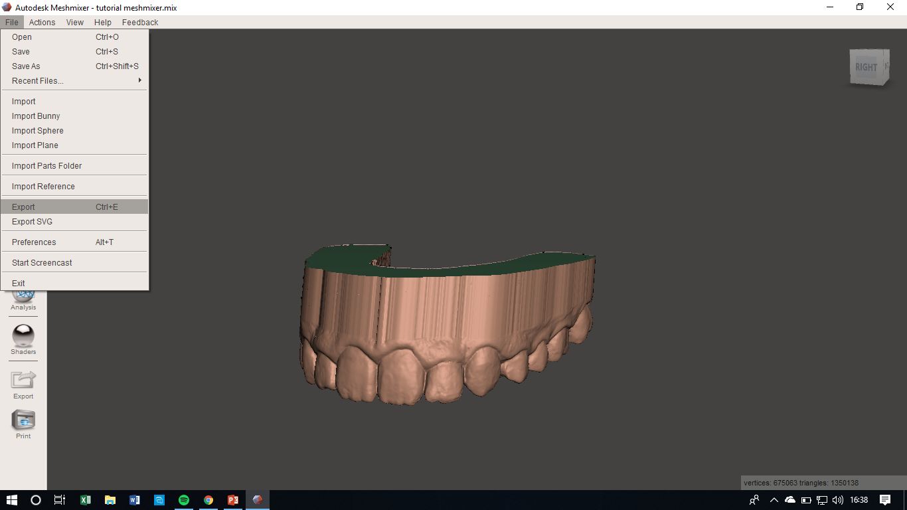Screen dimensions: 907x510
Task: Select Import Bunny
Action: tap(74, 116)
